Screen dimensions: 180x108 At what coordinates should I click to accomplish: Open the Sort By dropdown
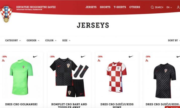pos(174,40)
